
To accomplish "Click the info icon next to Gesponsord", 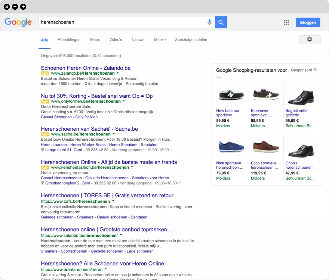I will tap(315, 70).
